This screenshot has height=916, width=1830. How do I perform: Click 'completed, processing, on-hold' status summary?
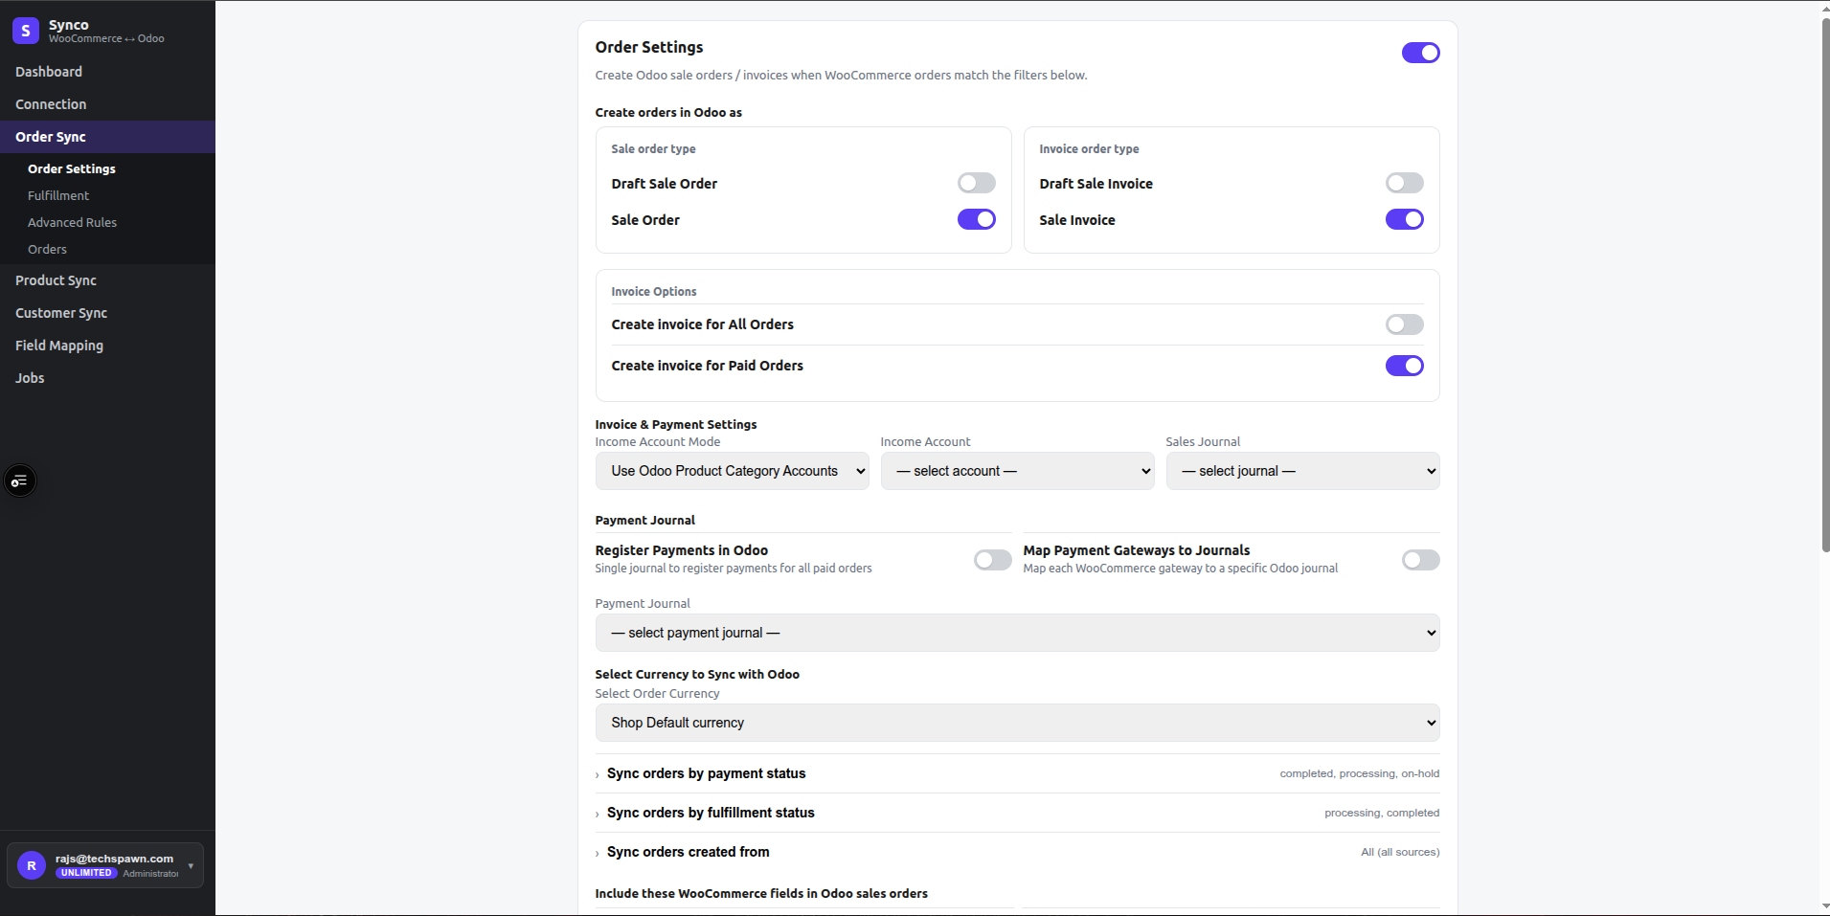(x=1359, y=773)
